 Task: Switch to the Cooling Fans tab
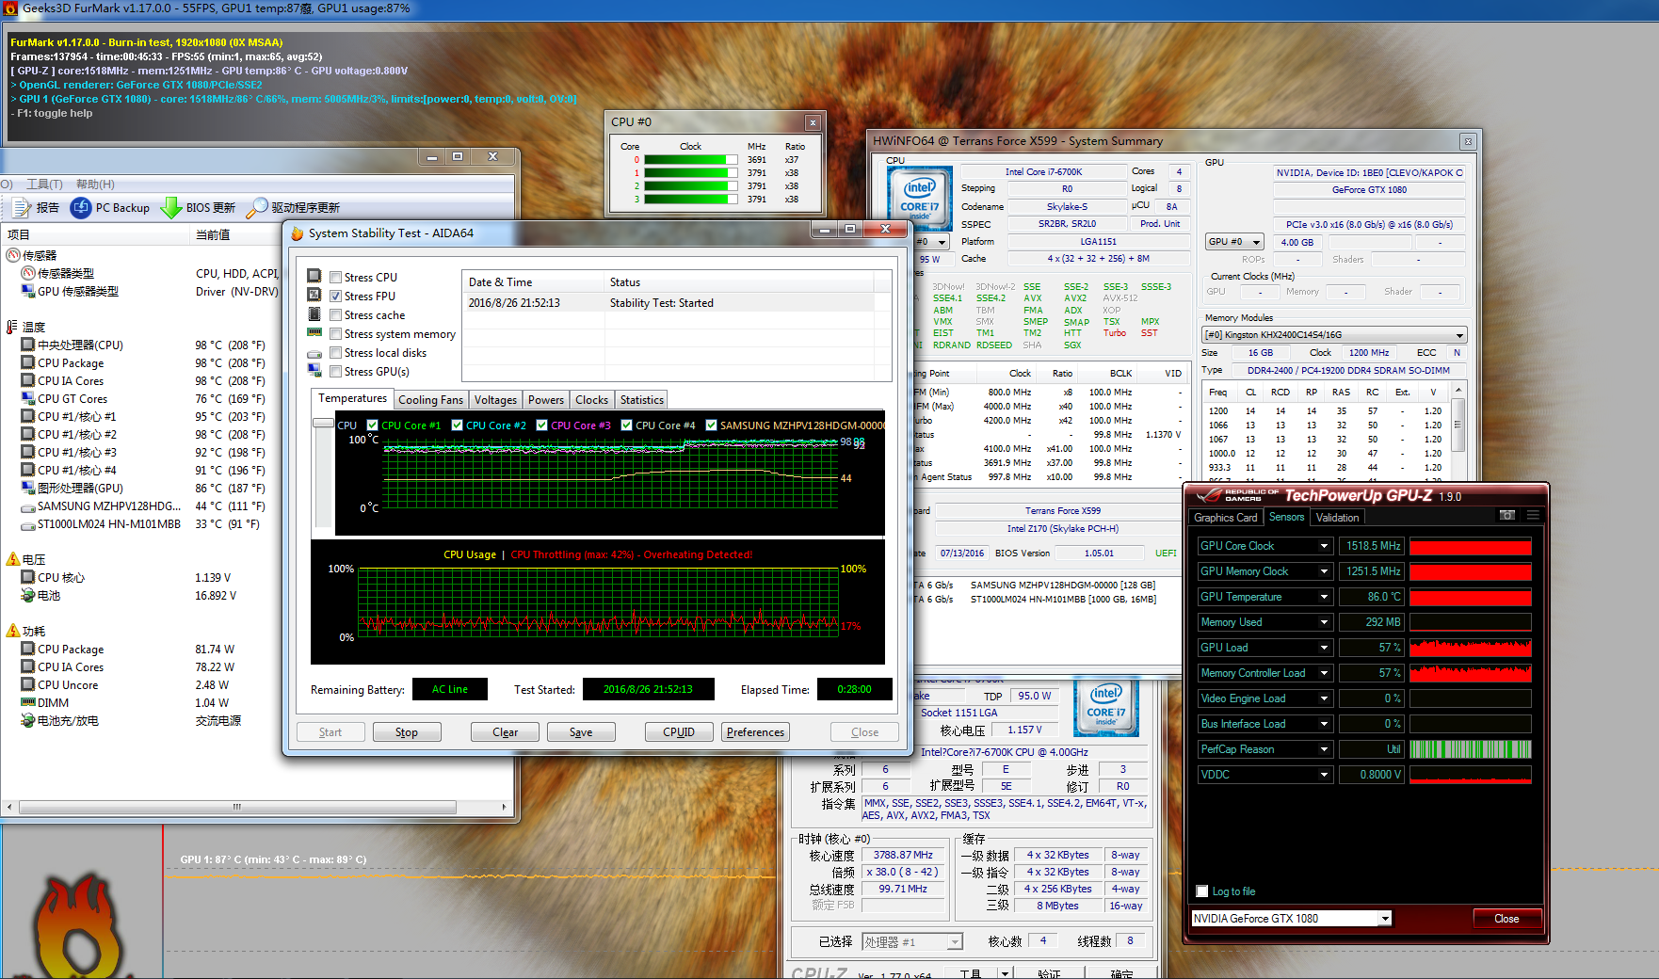(430, 400)
